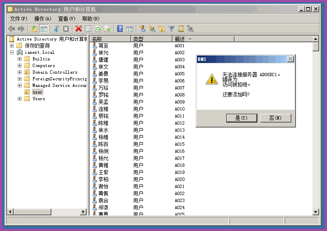Collapse the ianext.local domain node

(x=12, y=52)
